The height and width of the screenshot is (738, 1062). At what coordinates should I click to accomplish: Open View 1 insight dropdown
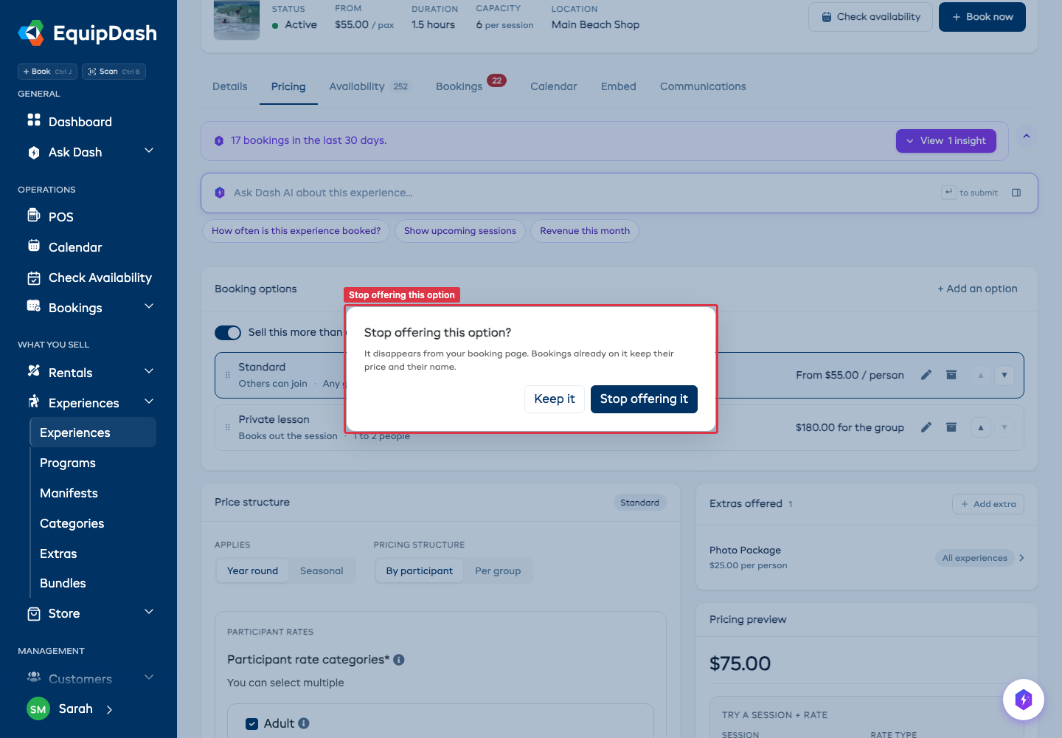(x=946, y=141)
